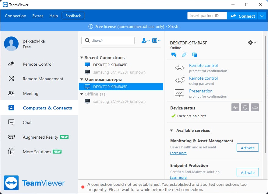Screen dimensions: 268x194
Task: Collapse the Available services section
Action: 171,130
